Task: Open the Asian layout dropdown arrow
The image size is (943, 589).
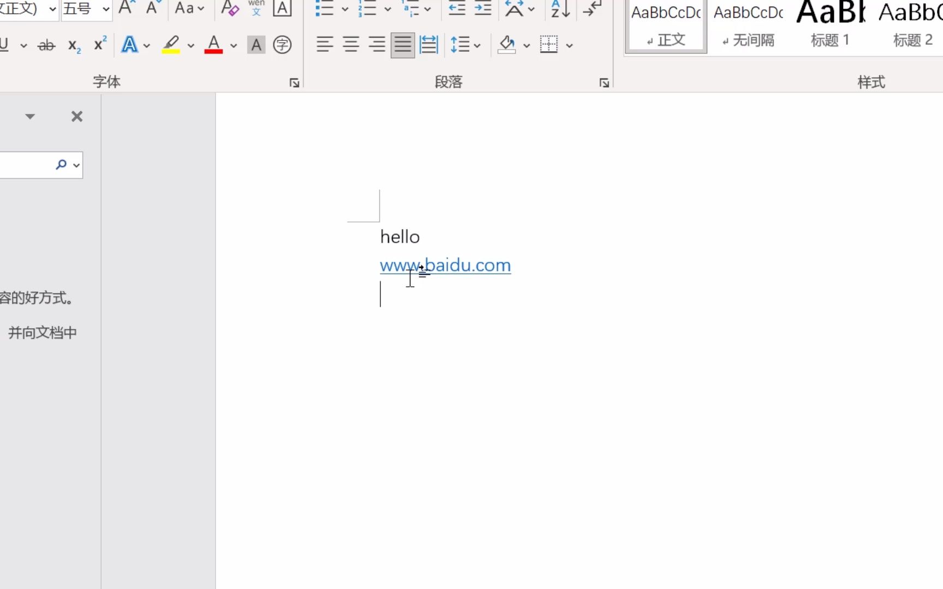Action: tap(532, 9)
